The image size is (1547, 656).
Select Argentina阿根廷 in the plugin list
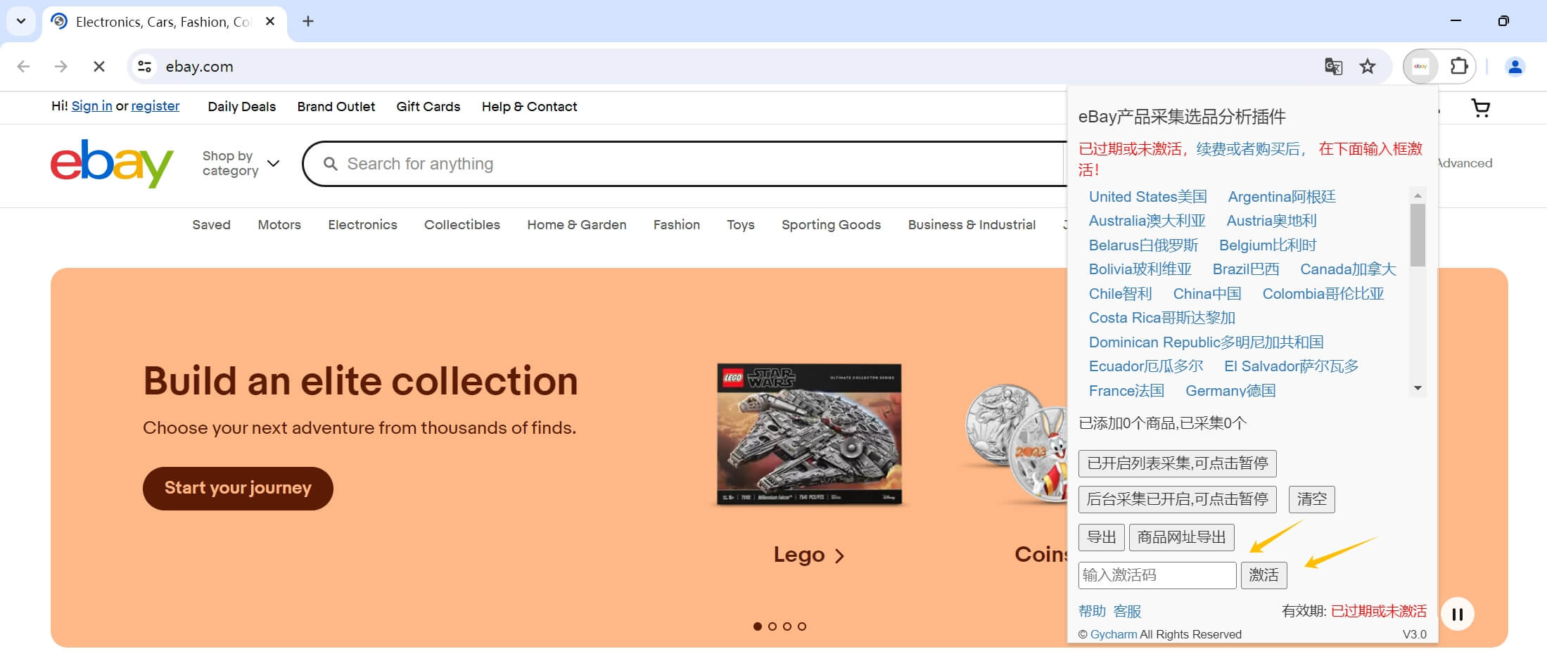point(1281,197)
